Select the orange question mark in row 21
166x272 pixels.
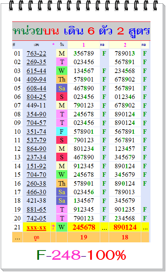53,227
